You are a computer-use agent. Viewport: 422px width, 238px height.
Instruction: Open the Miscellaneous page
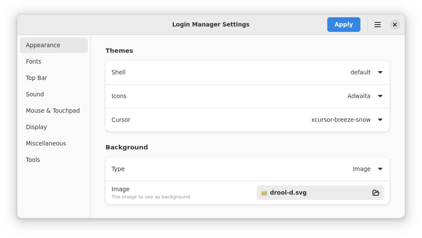54,144
